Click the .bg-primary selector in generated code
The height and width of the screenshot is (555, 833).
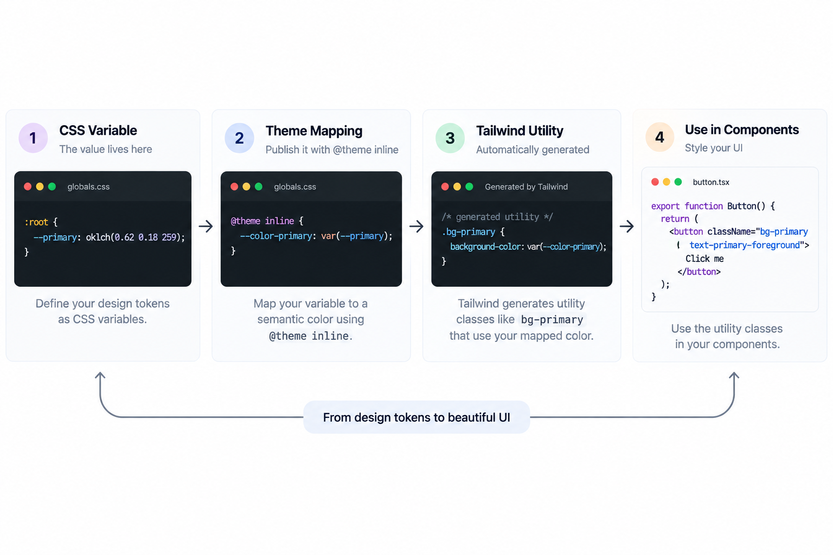pyautogui.click(x=469, y=232)
